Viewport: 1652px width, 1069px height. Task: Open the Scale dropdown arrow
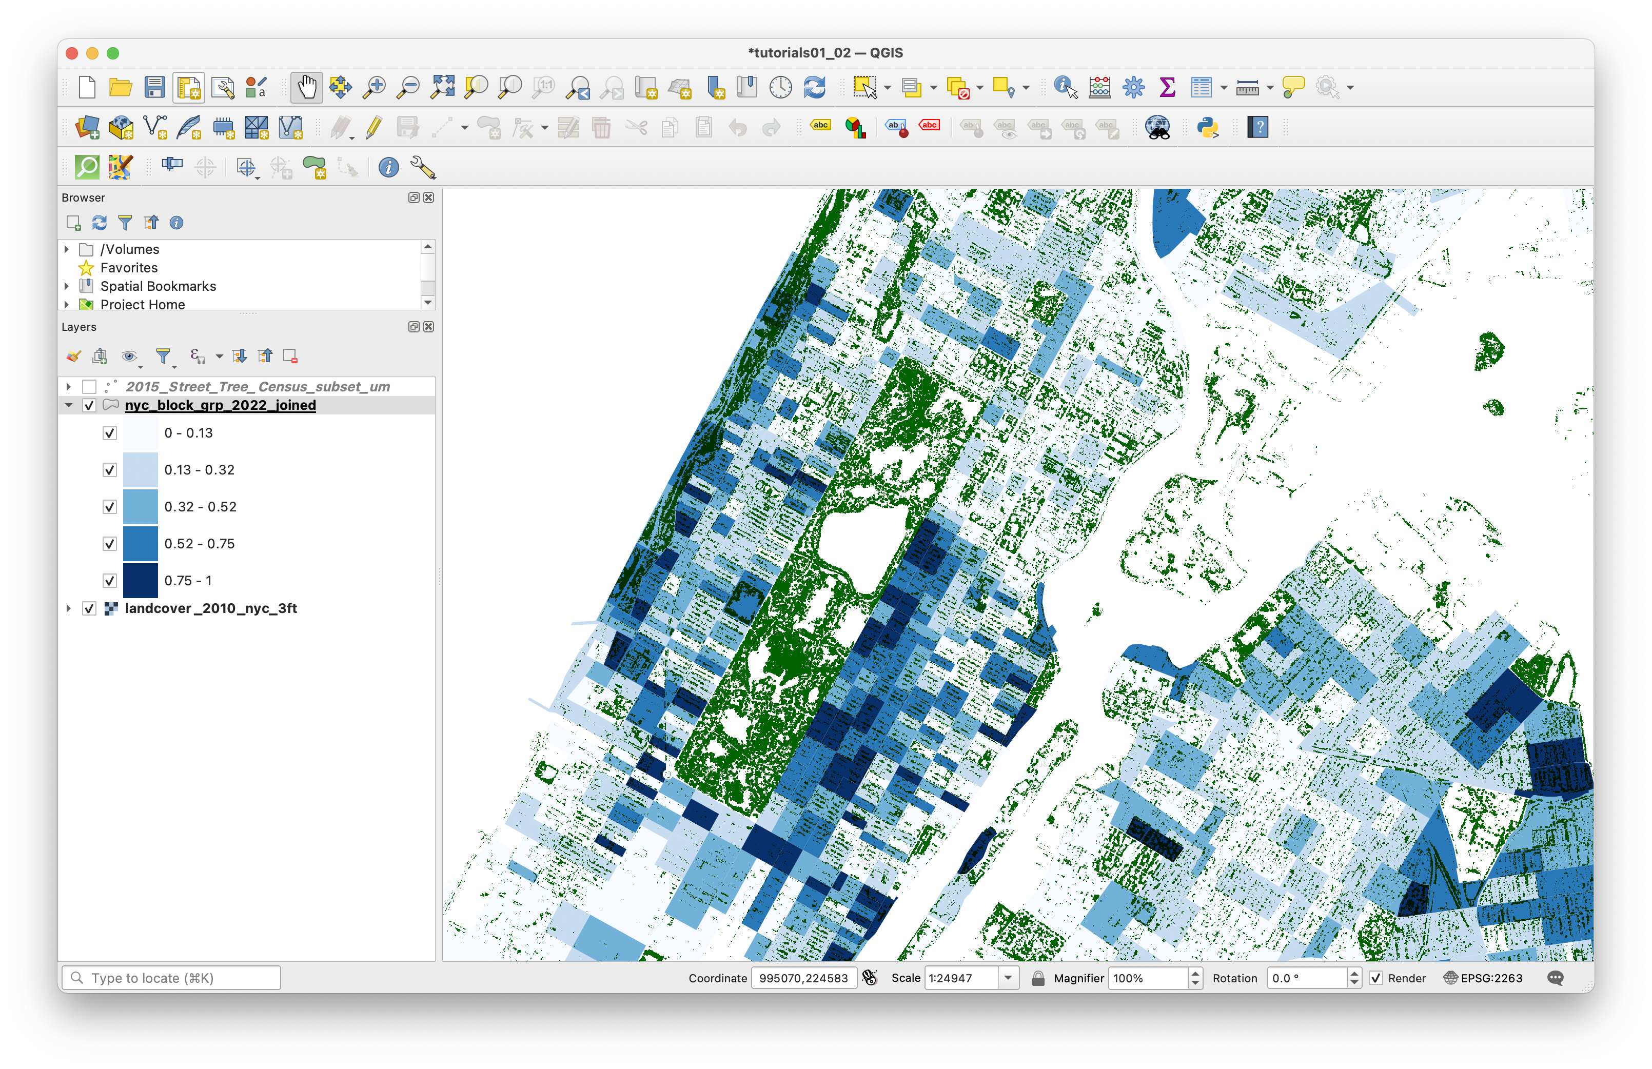(1008, 978)
